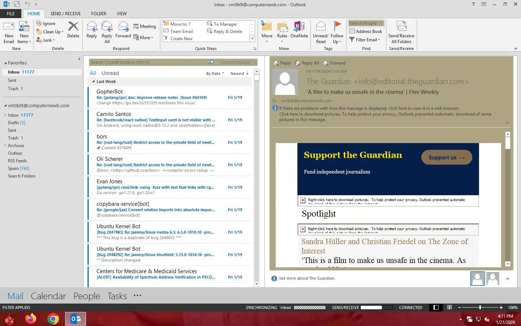Choose Create New quick step
This screenshot has width=521, height=326.
(178, 38)
